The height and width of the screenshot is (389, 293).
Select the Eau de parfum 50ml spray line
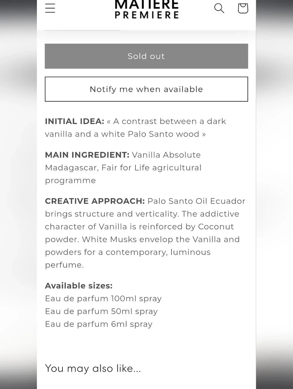(x=101, y=311)
